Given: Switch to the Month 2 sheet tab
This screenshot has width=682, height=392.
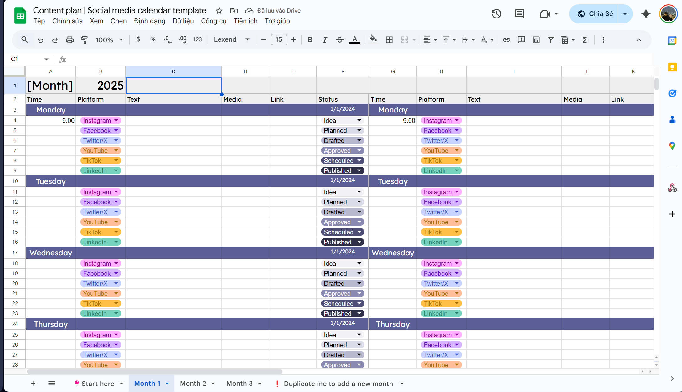Looking at the screenshot, I should pyautogui.click(x=193, y=384).
